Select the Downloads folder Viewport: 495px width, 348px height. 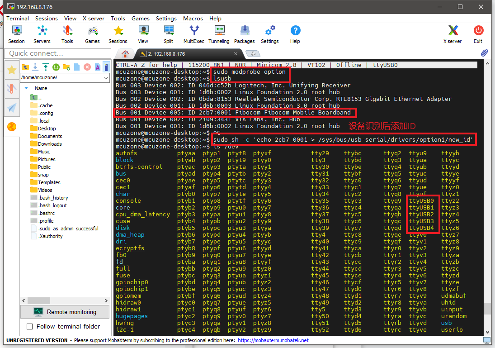tap(46, 144)
